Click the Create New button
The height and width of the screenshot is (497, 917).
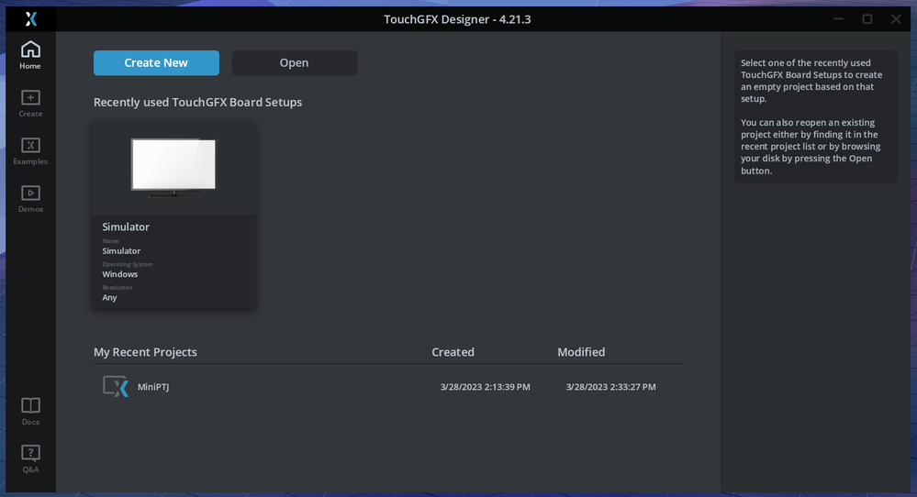(x=156, y=62)
